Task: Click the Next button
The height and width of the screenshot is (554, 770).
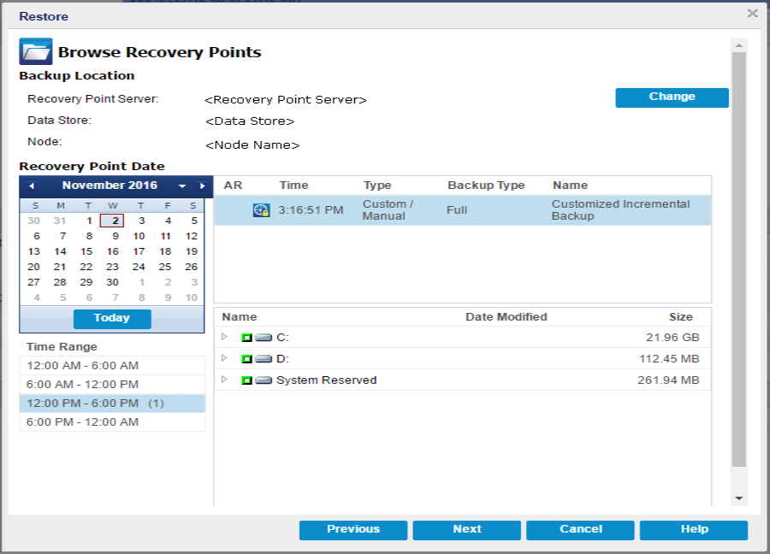Action: click(466, 530)
